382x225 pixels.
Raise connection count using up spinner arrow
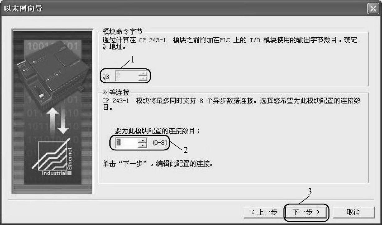click(x=142, y=141)
